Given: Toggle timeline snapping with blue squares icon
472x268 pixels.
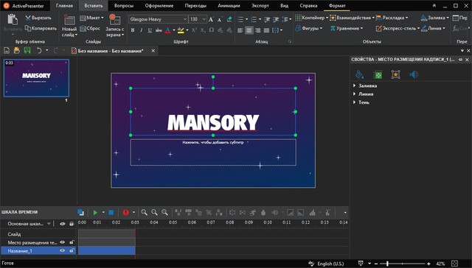Looking at the screenshot, I should click(x=80, y=213).
